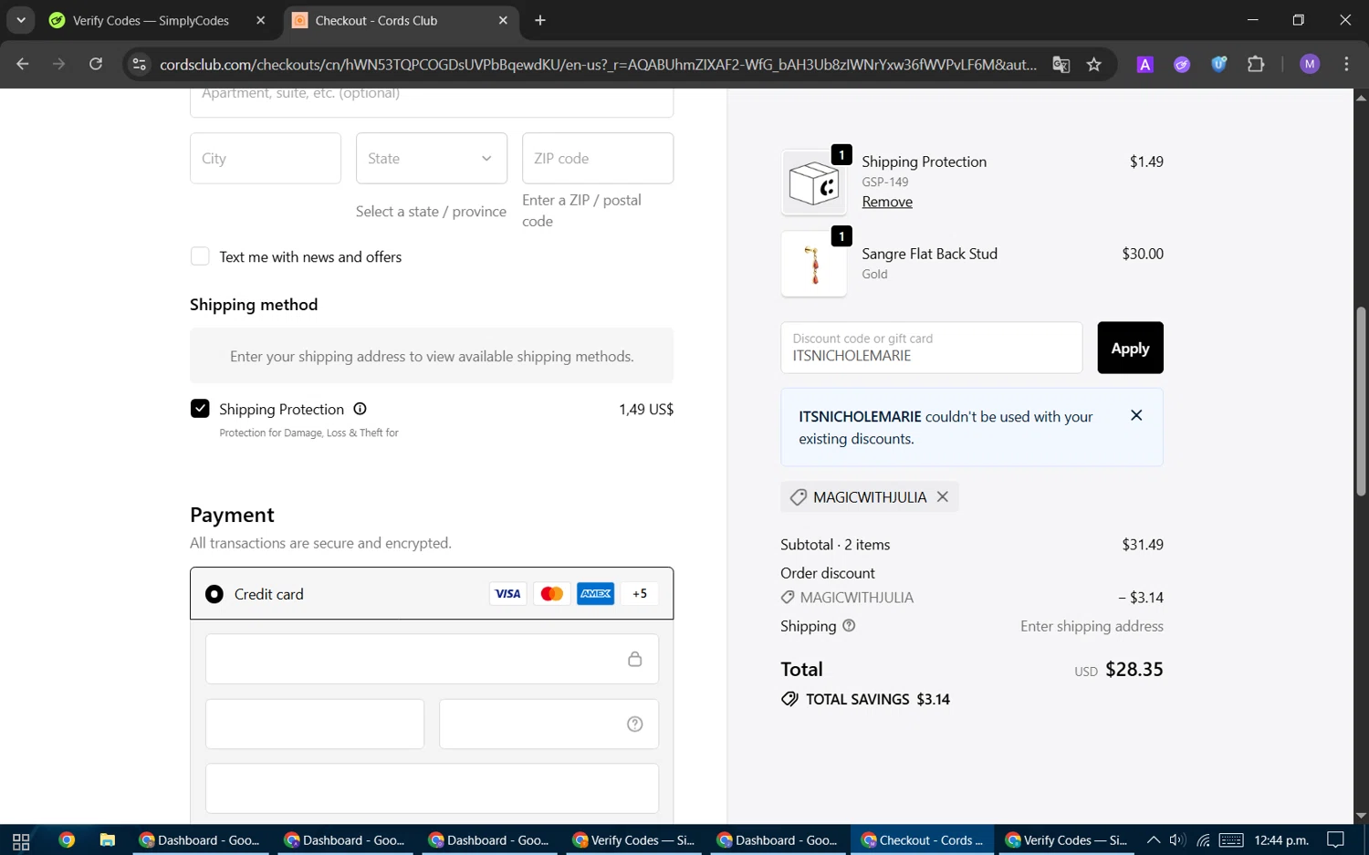Open the purple A extension
Image resolution: width=1369 pixels, height=855 pixels.
click(1145, 64)
